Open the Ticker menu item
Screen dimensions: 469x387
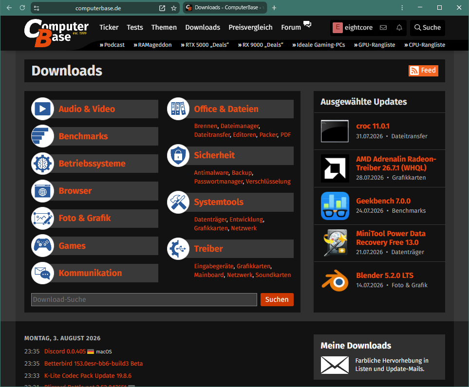coord(109,27)
